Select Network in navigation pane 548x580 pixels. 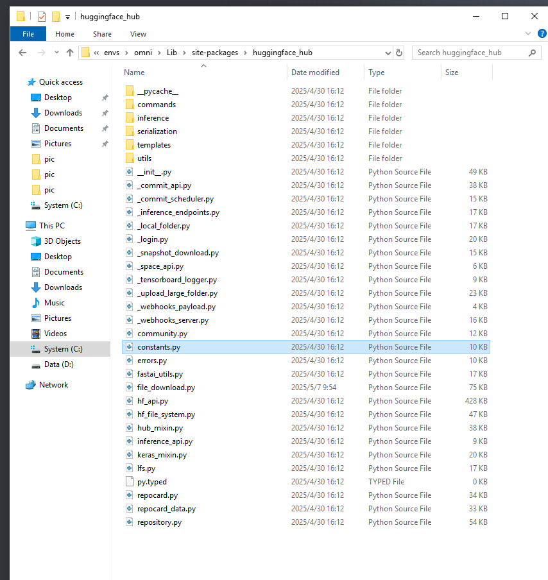coord(53,385)
